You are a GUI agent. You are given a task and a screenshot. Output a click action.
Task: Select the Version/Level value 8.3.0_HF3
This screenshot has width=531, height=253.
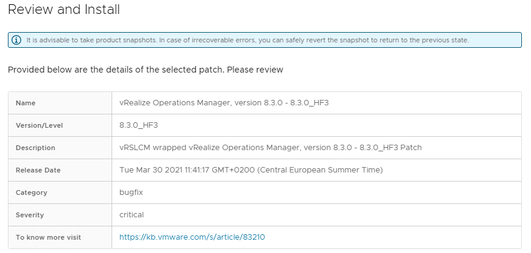138,125
